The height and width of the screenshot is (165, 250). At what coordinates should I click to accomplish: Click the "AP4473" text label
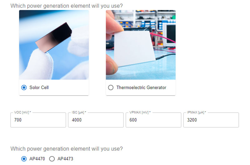coord(65,159)
